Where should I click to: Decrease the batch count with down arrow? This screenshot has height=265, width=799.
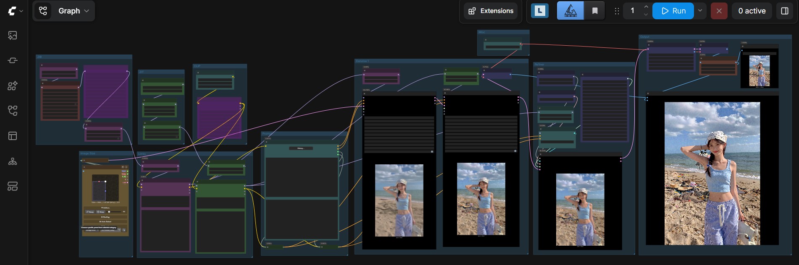point(646,15)
